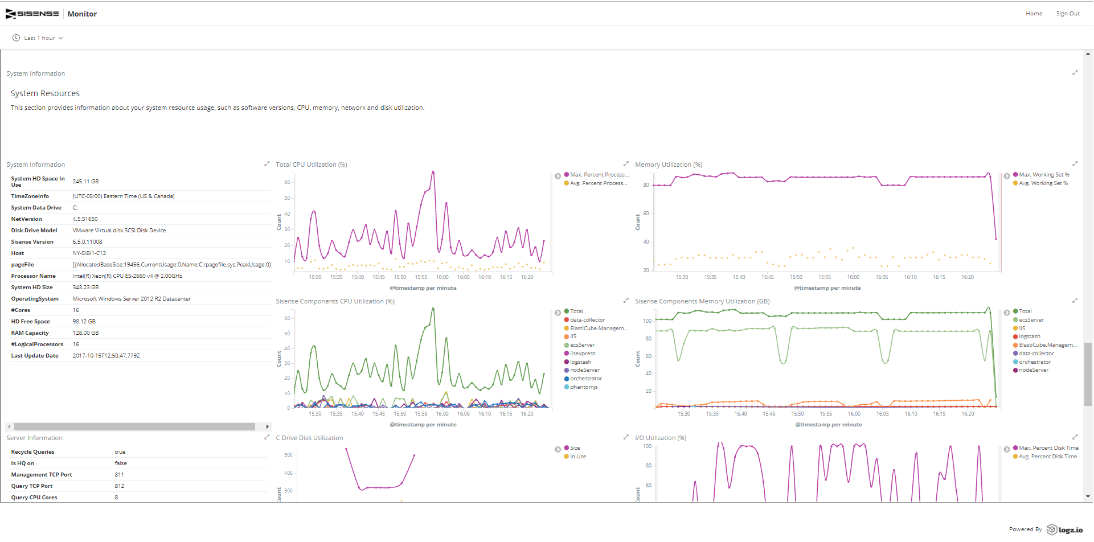
Task: Click the logstash color dot in the legend
Action: tap(566, 362)
